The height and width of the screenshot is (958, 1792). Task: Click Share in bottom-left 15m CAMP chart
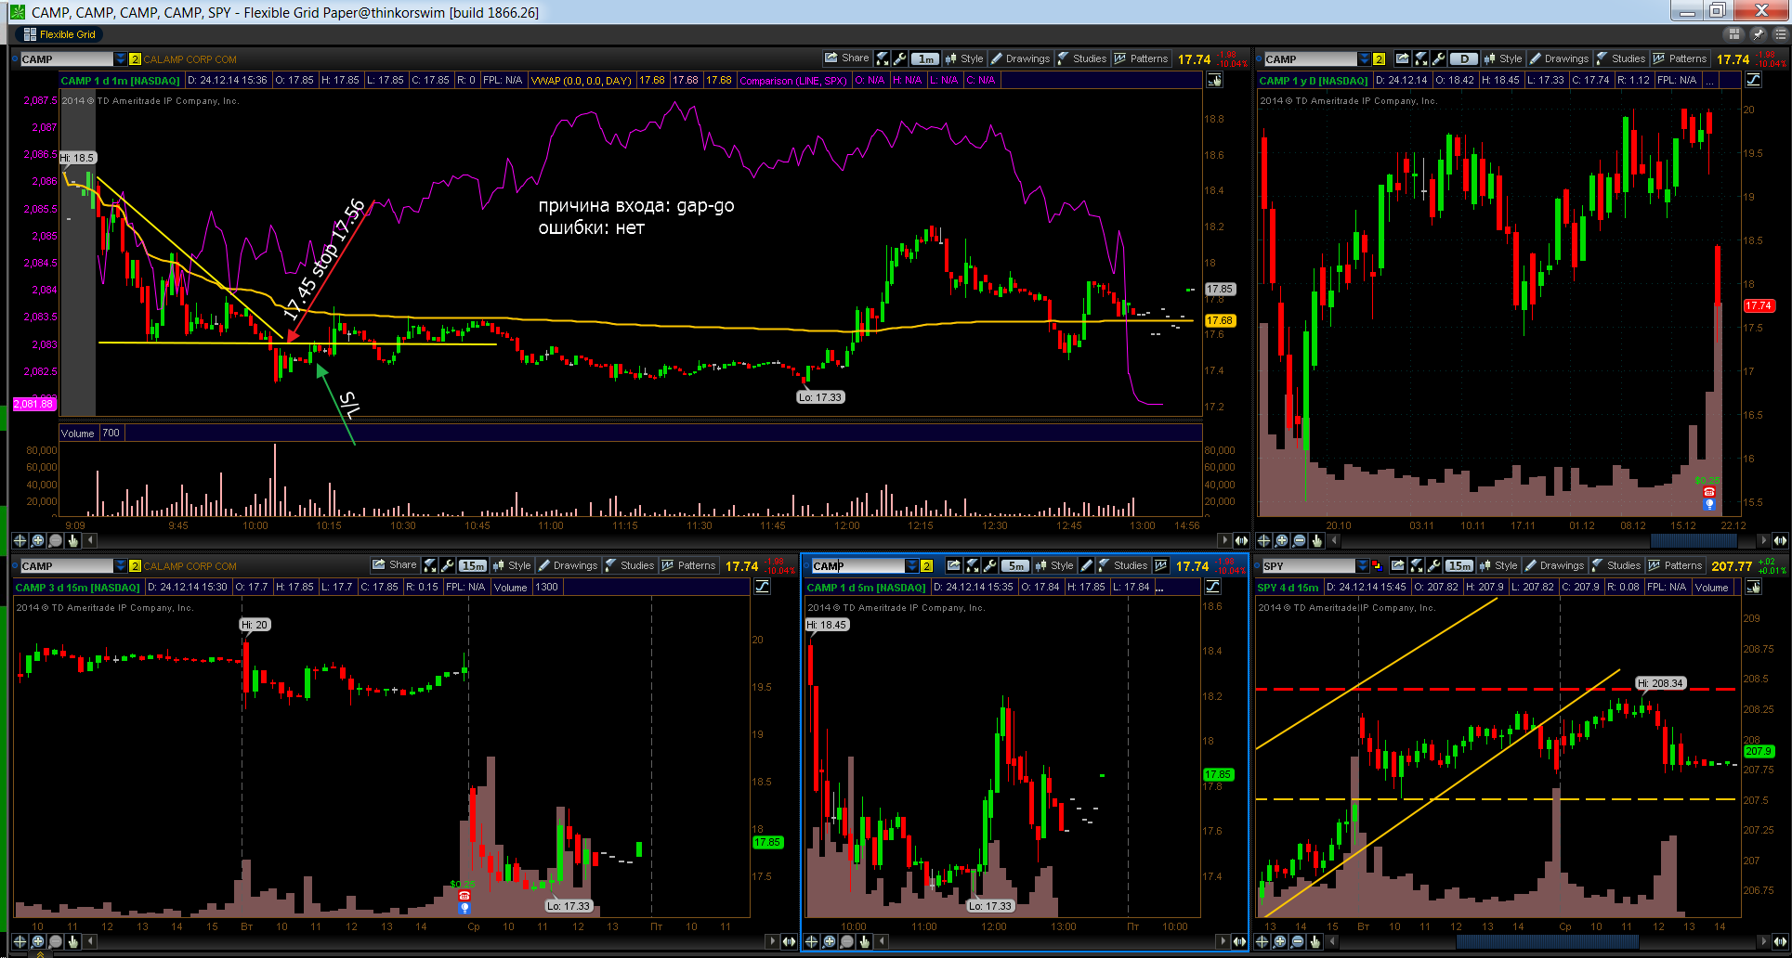[x=394, y=565]
